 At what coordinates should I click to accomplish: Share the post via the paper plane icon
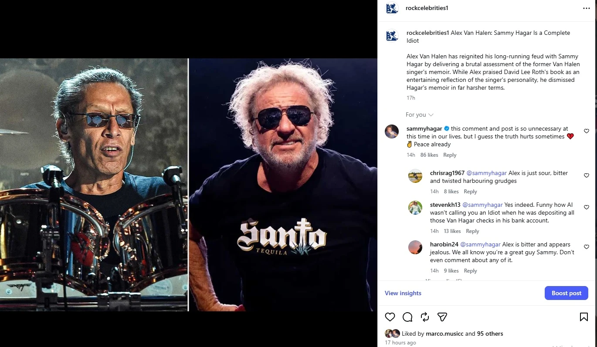[442, 317]
